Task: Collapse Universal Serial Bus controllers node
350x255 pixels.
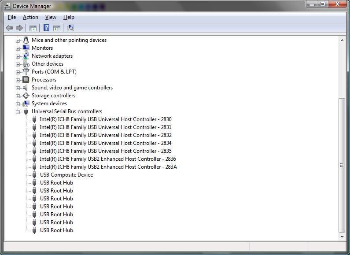Action: [18, 112]
